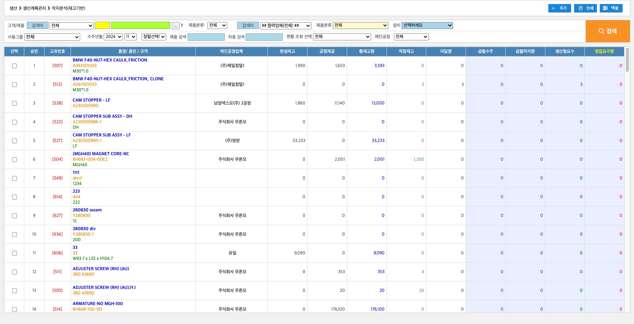Open the 협력업체(전체) supplier dropdown
Screen dimensions: 634x324
tap(285, 26)
